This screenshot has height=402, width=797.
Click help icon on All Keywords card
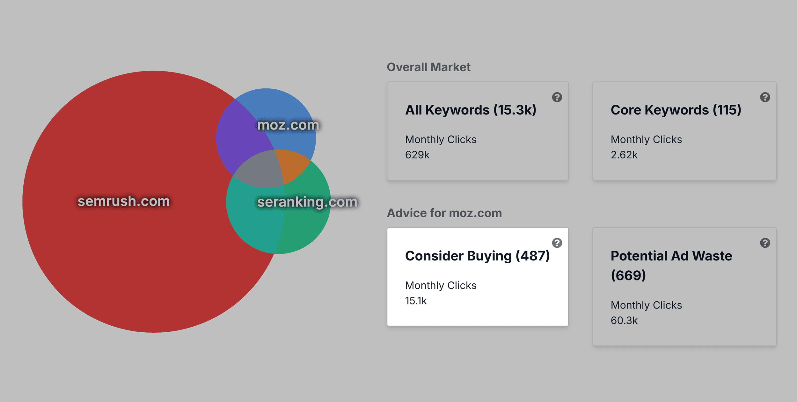pos(557,97)
